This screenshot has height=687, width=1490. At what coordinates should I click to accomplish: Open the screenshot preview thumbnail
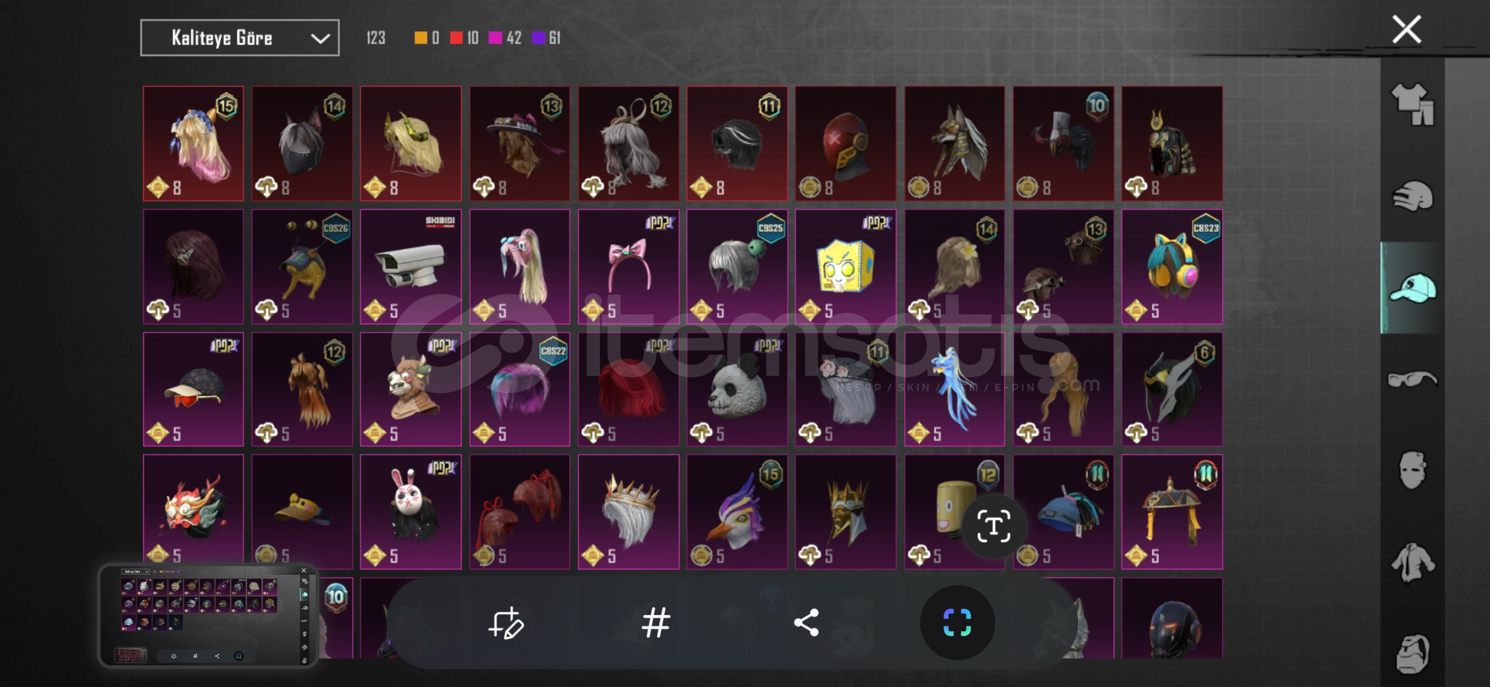[x=208, y=615]
